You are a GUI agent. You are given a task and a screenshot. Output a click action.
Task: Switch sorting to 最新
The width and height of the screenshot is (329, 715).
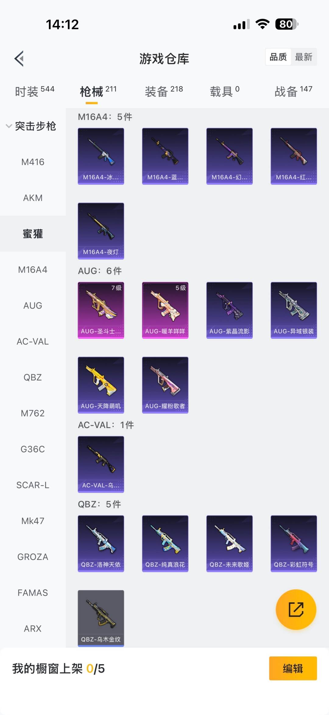(x=304, y=57)
